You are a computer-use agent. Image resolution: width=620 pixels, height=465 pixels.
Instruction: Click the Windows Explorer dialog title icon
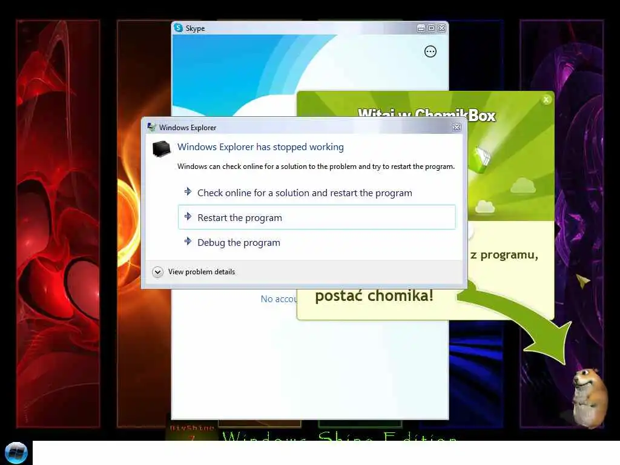[151, 127]
